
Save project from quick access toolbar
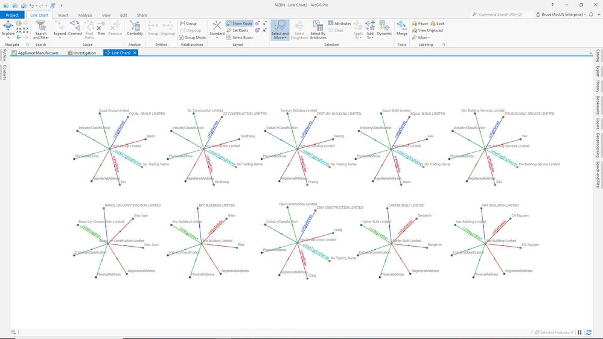pos(24,5)
